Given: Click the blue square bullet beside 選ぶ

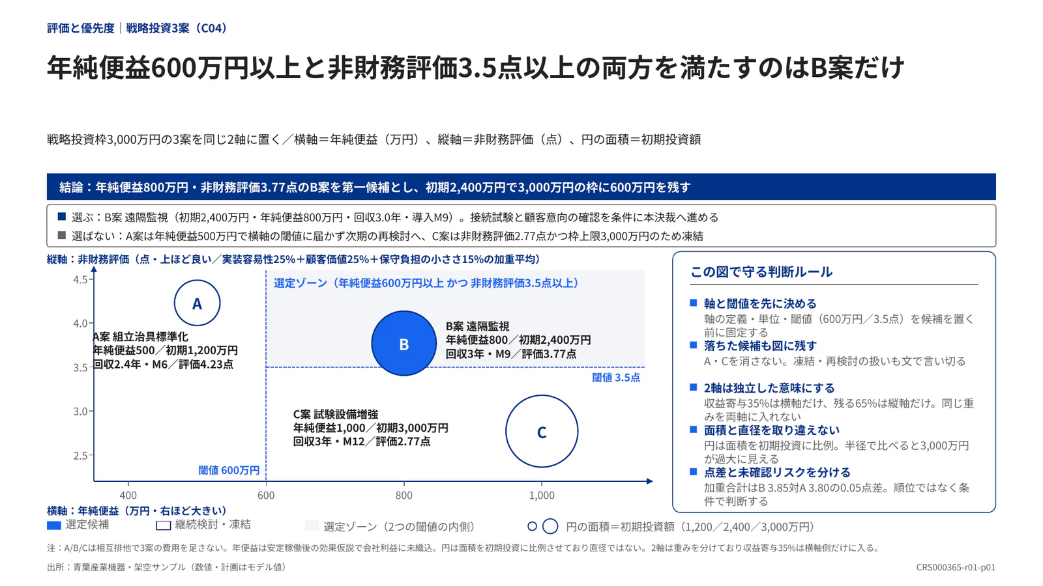Looking at the screenshot, I should [x=62, y=216].
